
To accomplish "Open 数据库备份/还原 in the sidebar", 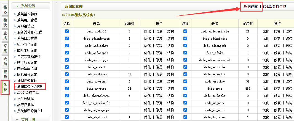I will (x=30, y=87).
